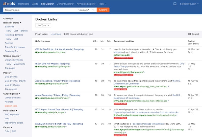
Task: Collapse the Pages sidebar section
Action: click(x=7, y=73)
